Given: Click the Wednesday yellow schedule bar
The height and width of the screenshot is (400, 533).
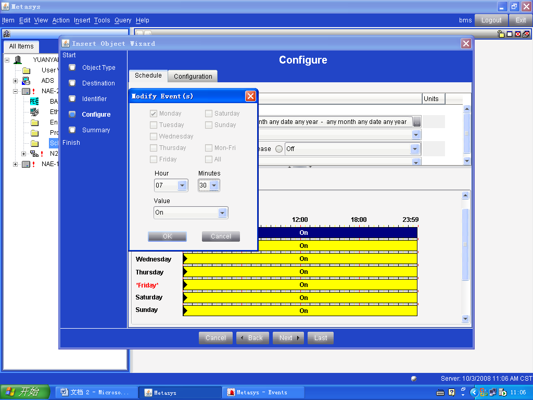Looking at the screenshot, I should point(302,259).
